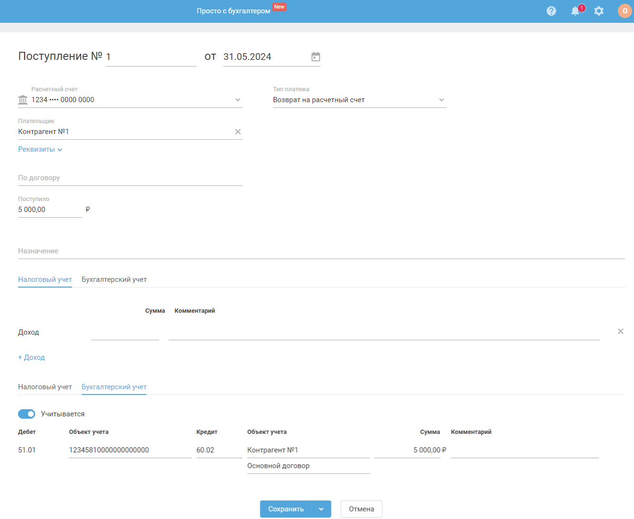
Task: Open settings gear icon
Action: click(x=599, y=11)
